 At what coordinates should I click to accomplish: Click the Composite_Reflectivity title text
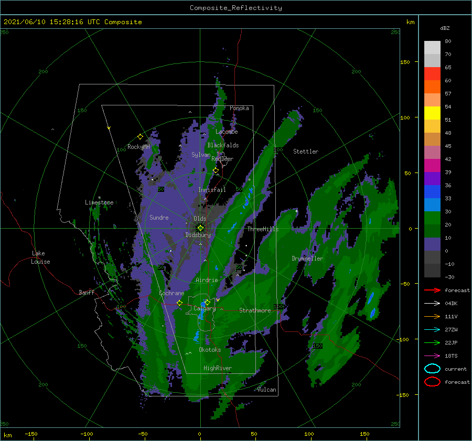point(236,8)
